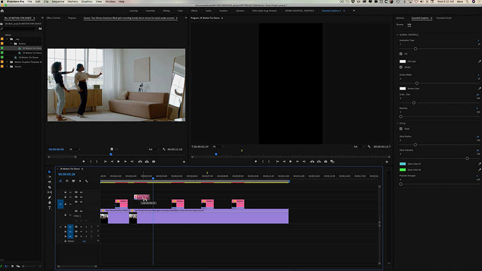
Task: Collapse GLOBAL CONTROLS section
Action: tap(397, 35)
